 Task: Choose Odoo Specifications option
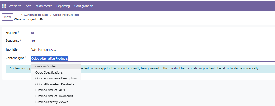tap(56, 72)
